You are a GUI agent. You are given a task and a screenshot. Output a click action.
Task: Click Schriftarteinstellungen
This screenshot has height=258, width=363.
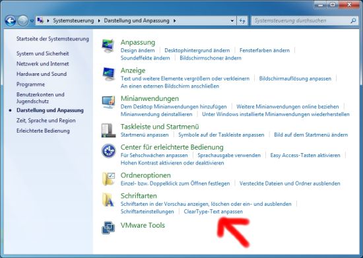pos(147,212)
